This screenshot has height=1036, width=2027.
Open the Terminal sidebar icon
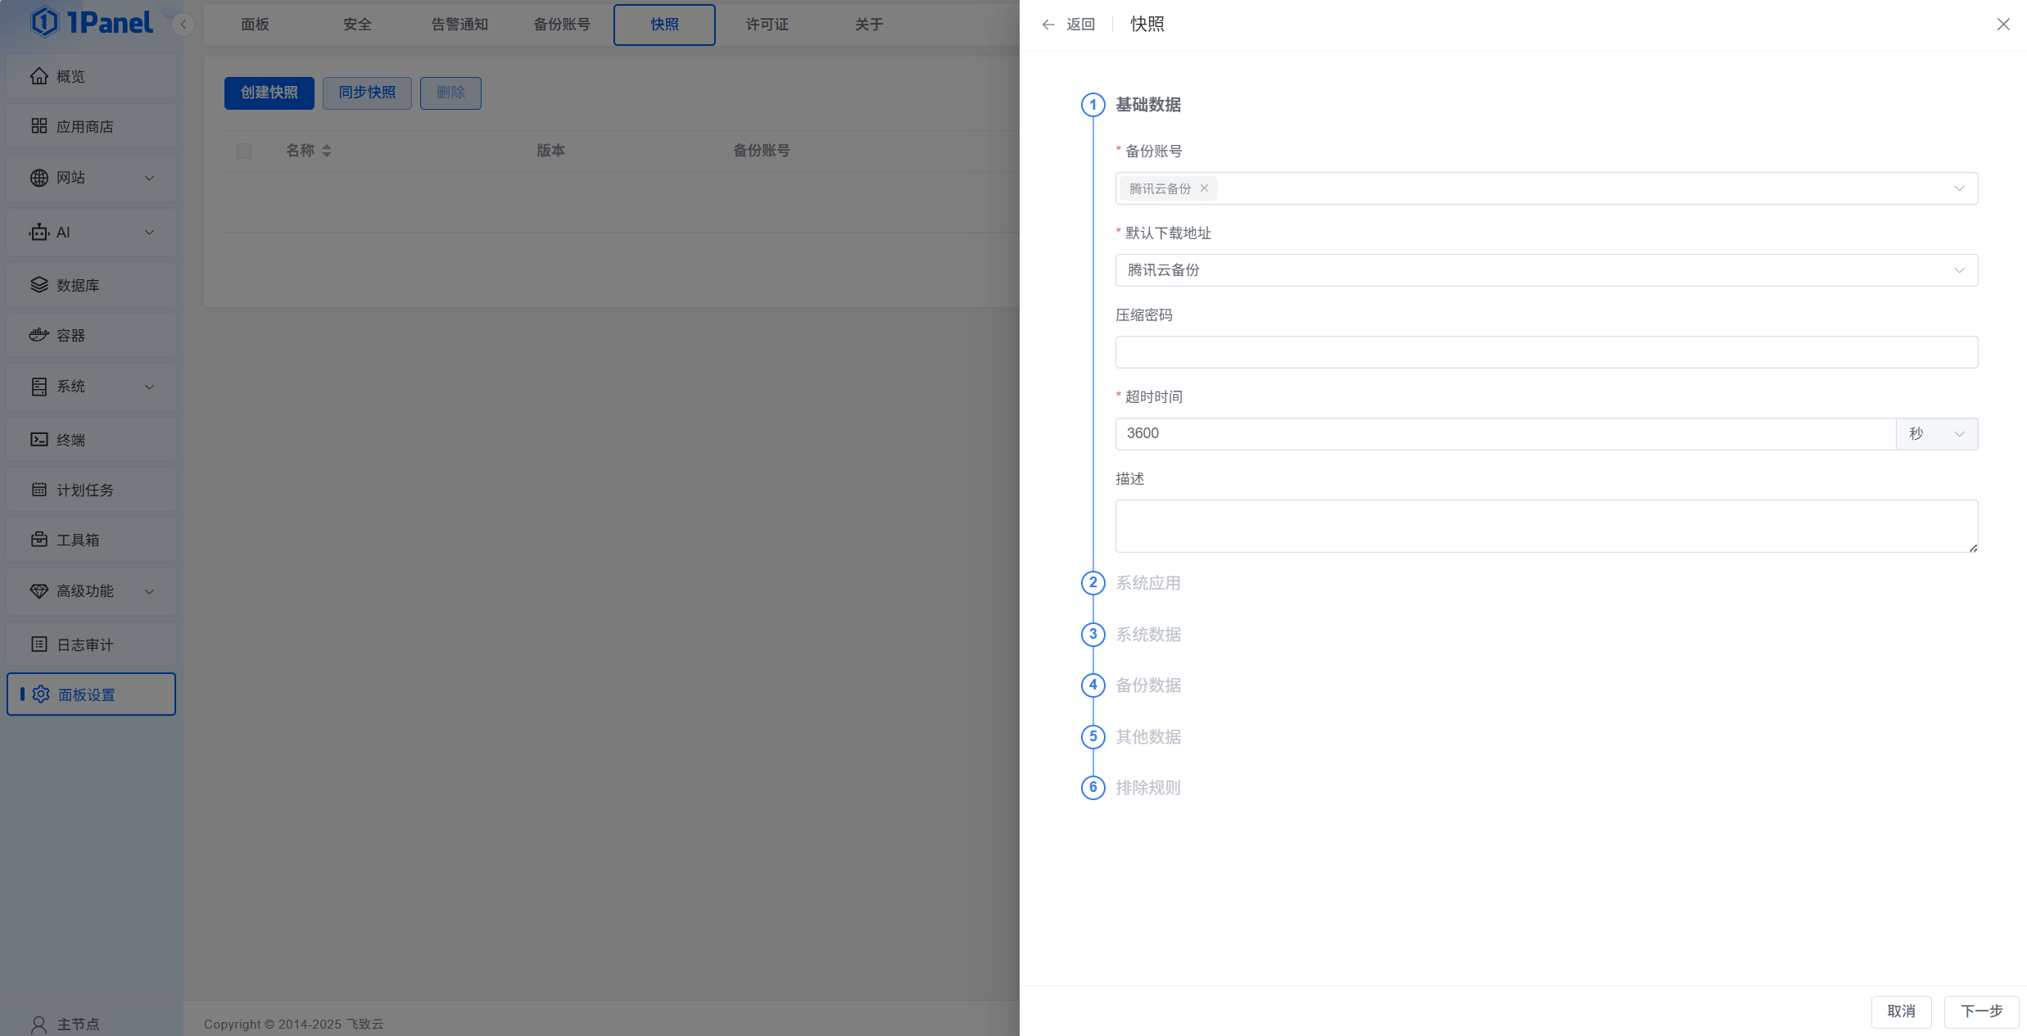pyautogui.click(x=38, y=440)
